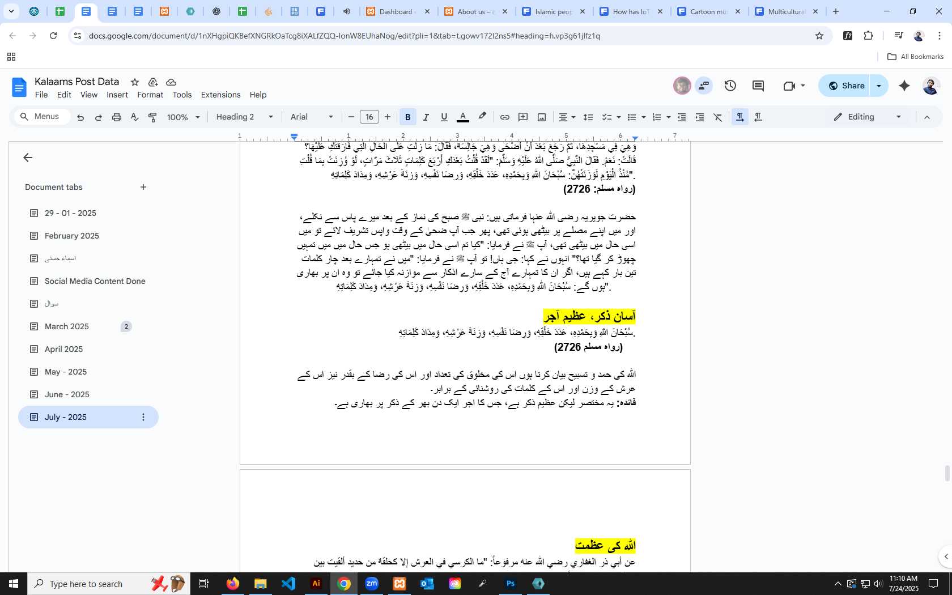Open the Format menu

pos(150,95)
